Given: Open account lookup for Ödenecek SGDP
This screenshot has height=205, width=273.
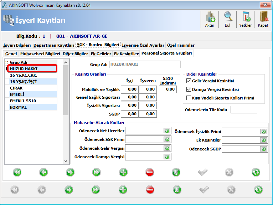Looking at the screenshot, I should (264, 149).
